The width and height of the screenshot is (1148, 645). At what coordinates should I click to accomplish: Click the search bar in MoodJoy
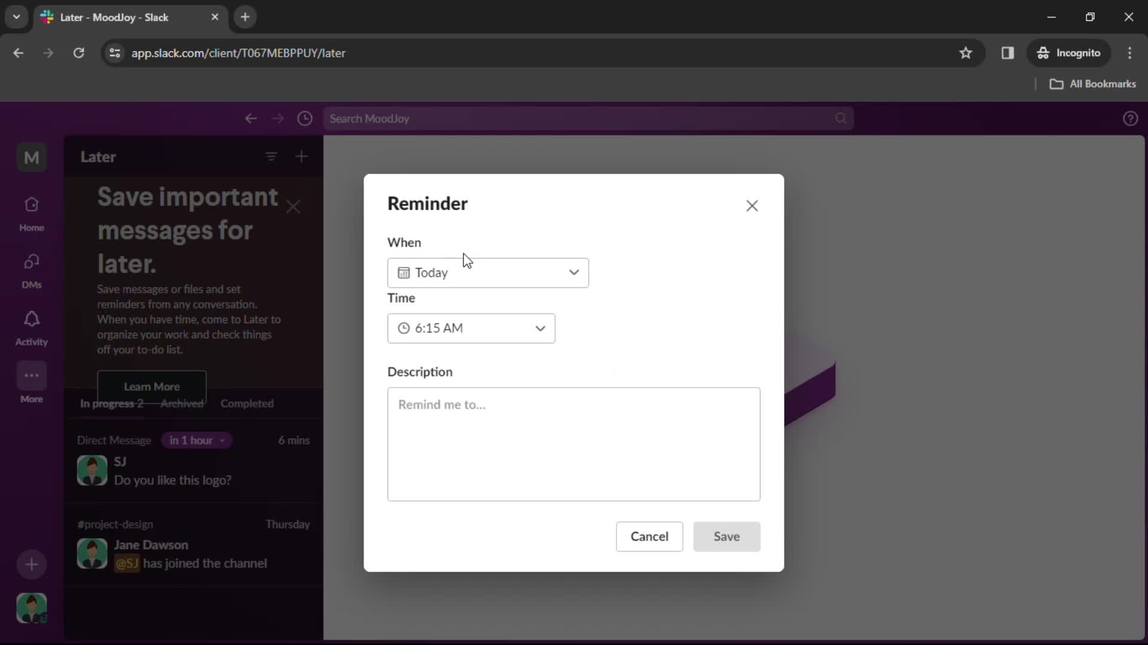(587, 118)
